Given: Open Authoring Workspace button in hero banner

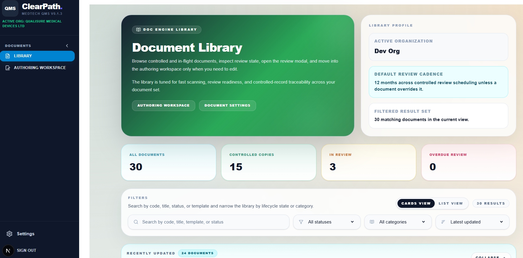Looking at the screenshot, I should pyautogui.click(x=163, y=105).
